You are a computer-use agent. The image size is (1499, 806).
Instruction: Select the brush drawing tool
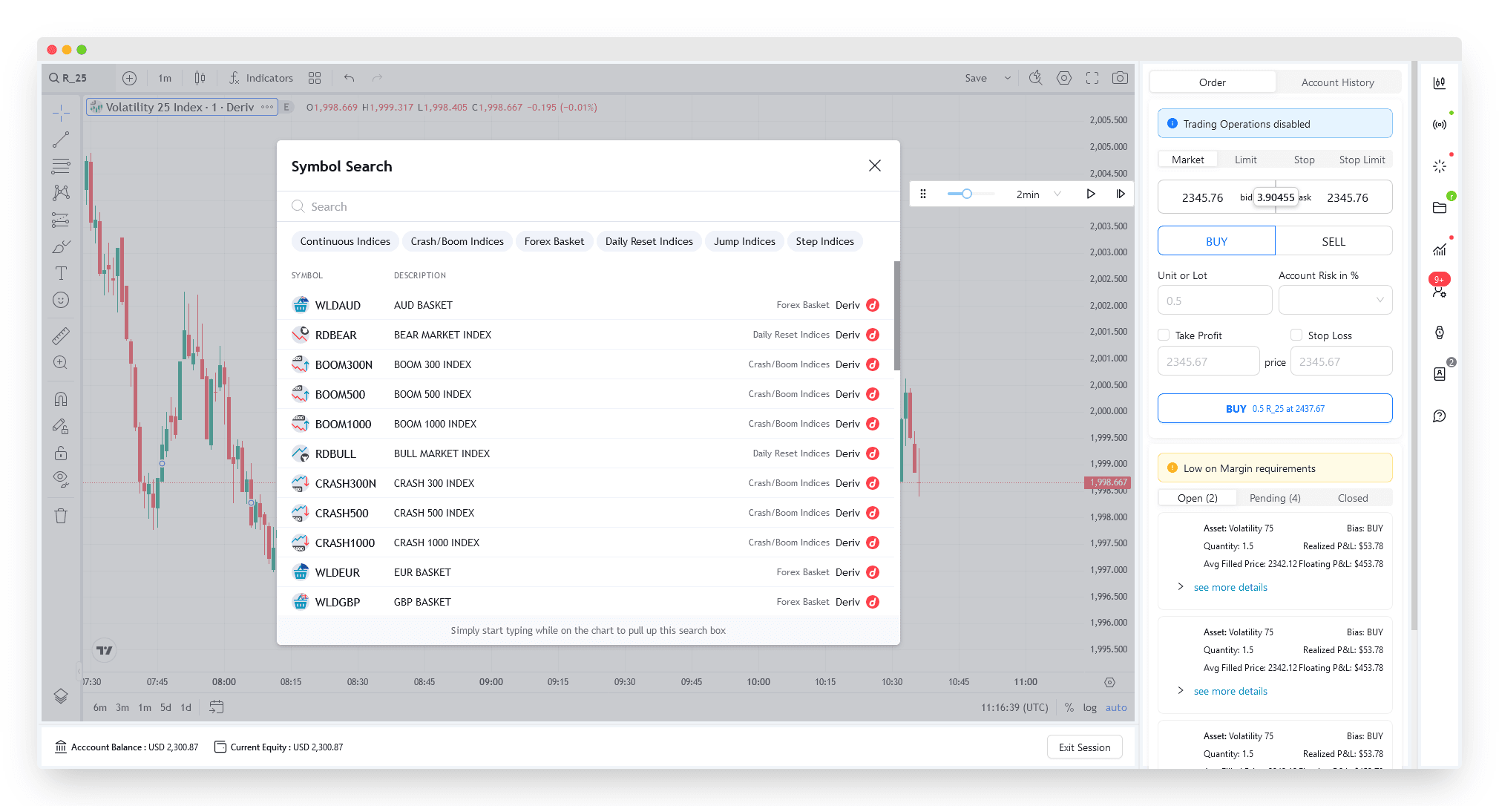[x=61, y=246]
